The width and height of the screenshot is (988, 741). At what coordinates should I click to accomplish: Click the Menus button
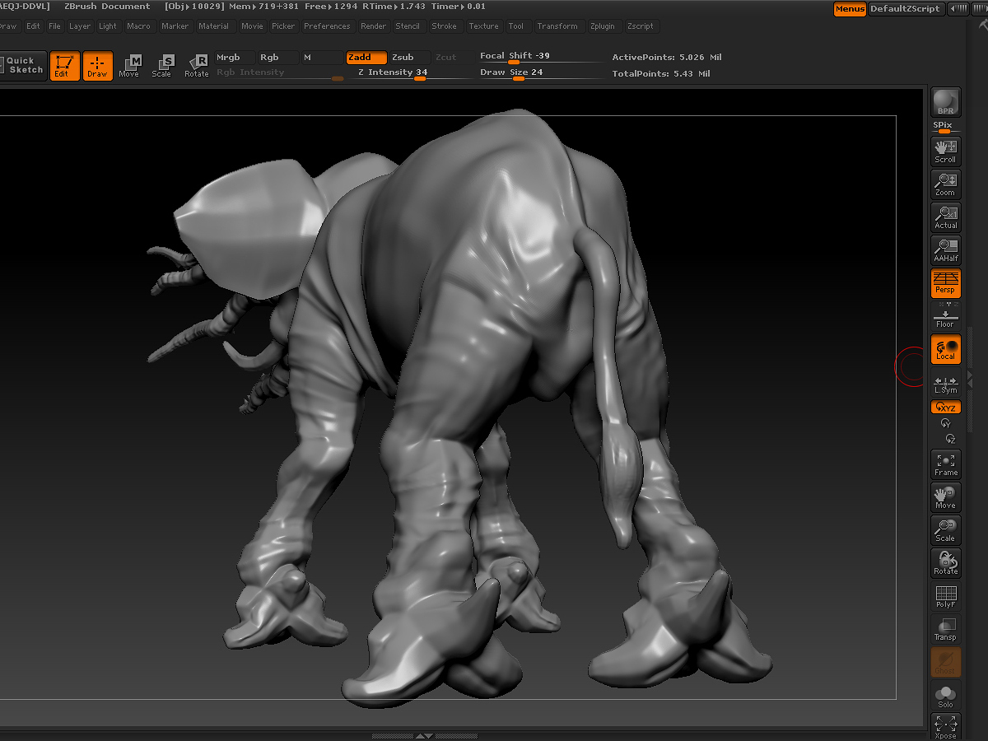pyautogui.click(x=850, y=9)
